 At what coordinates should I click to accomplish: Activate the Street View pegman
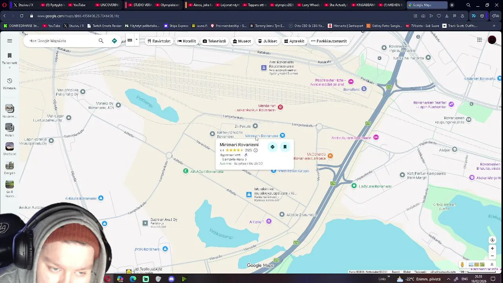click(462, 265)
